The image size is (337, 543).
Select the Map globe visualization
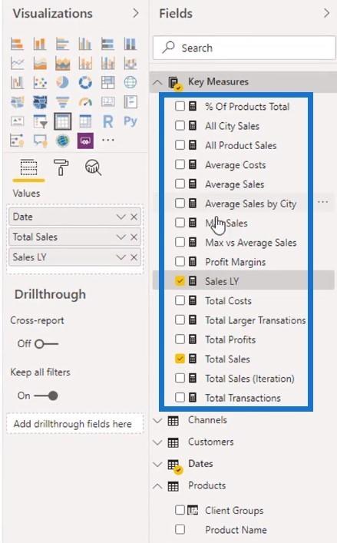tap(131, 82)
